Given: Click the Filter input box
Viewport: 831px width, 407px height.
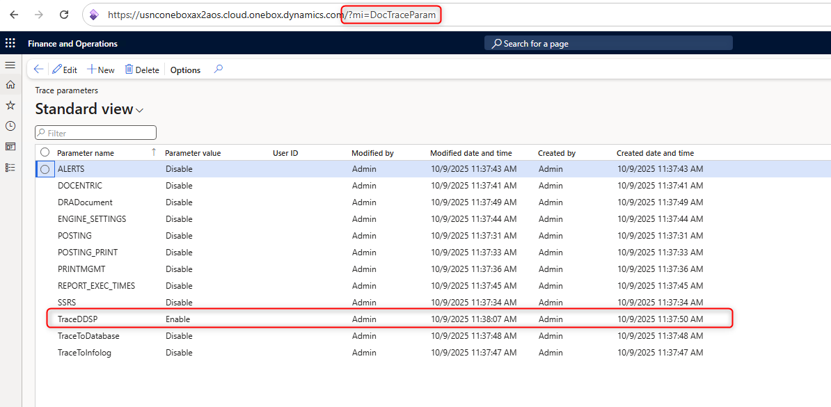Looking at the screenshot, I should tap(96, 133).
